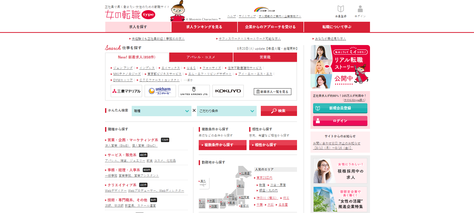Open the サイトマップ link
474x213 pixels.
[247, 16]
